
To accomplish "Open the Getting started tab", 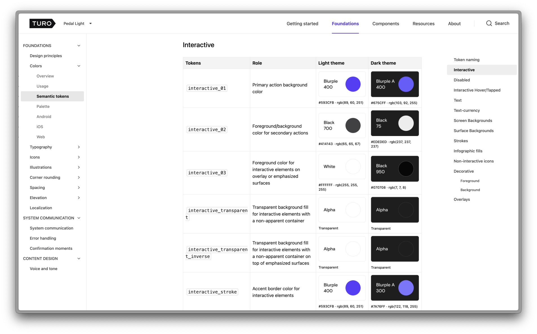I will 302,24.
